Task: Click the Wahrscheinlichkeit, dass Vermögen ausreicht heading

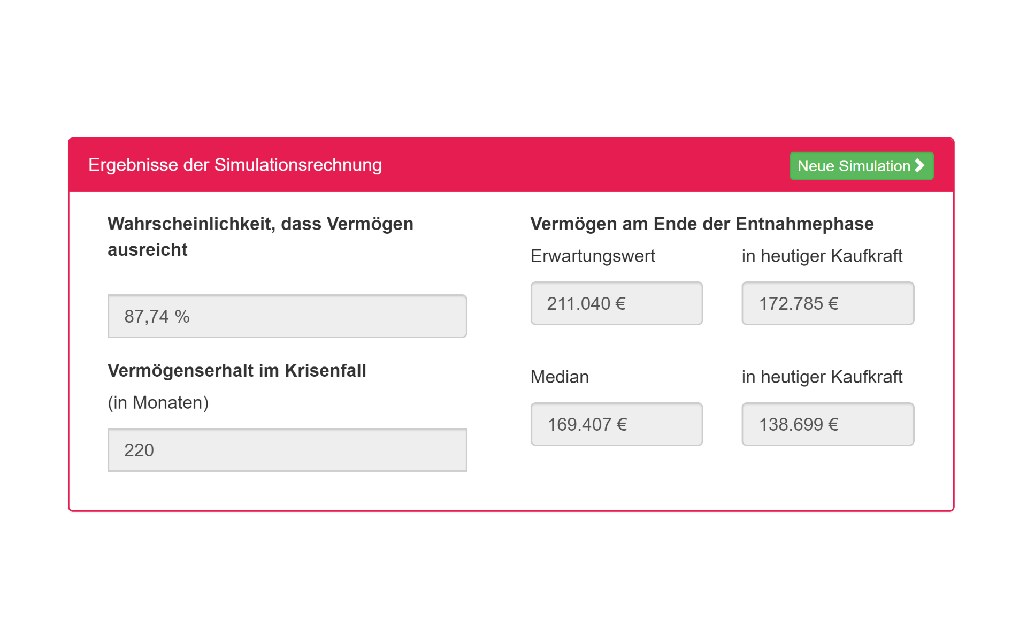Action: [260, 236]
